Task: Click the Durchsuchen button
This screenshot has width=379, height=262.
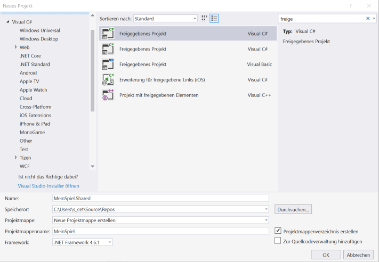Action: tap(293, 209)
